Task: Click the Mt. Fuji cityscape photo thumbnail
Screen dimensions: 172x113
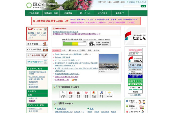Action: [x=109, y=61]
